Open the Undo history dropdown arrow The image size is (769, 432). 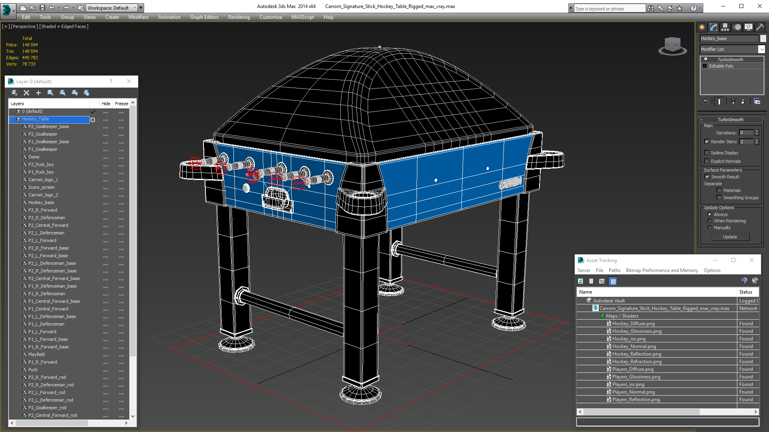(x=59, y=8)
